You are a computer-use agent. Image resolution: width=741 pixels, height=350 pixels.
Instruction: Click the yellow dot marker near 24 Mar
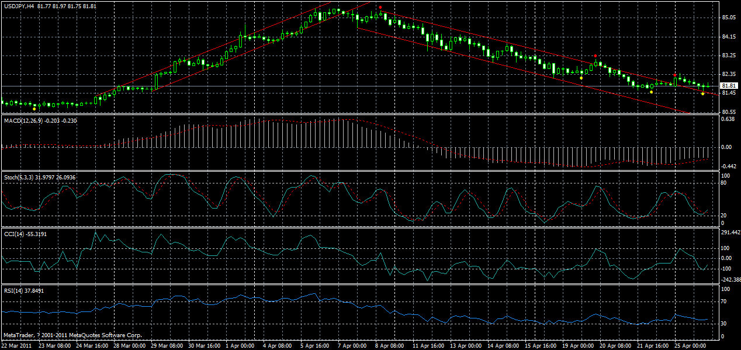34,109
